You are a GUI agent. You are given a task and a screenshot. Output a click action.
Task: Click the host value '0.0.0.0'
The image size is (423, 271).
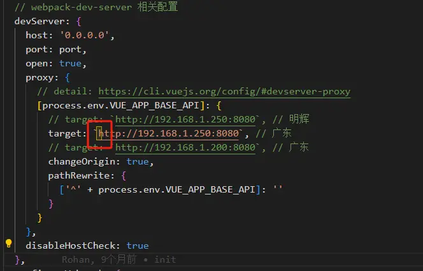85,35
